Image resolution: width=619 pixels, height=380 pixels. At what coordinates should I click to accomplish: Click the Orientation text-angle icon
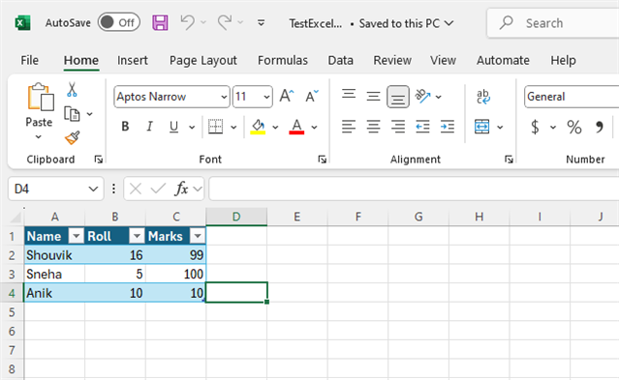pos(422,96)
